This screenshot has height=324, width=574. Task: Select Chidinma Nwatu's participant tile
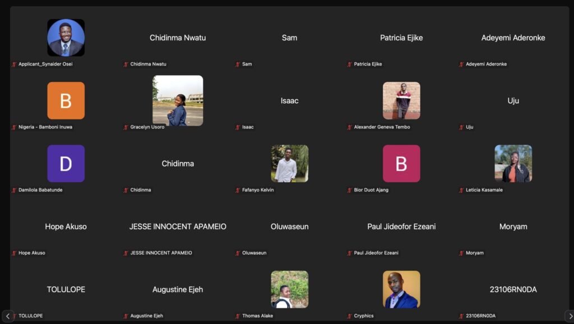178,38
